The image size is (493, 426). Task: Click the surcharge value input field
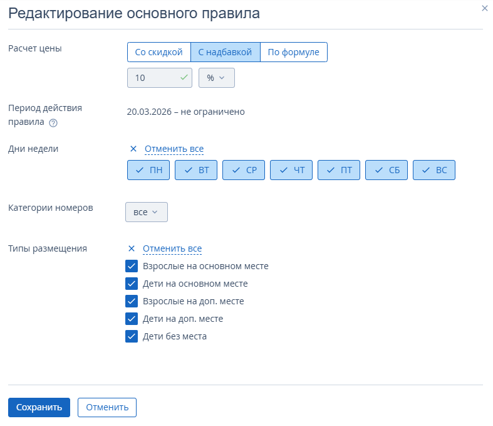(153, 78)
